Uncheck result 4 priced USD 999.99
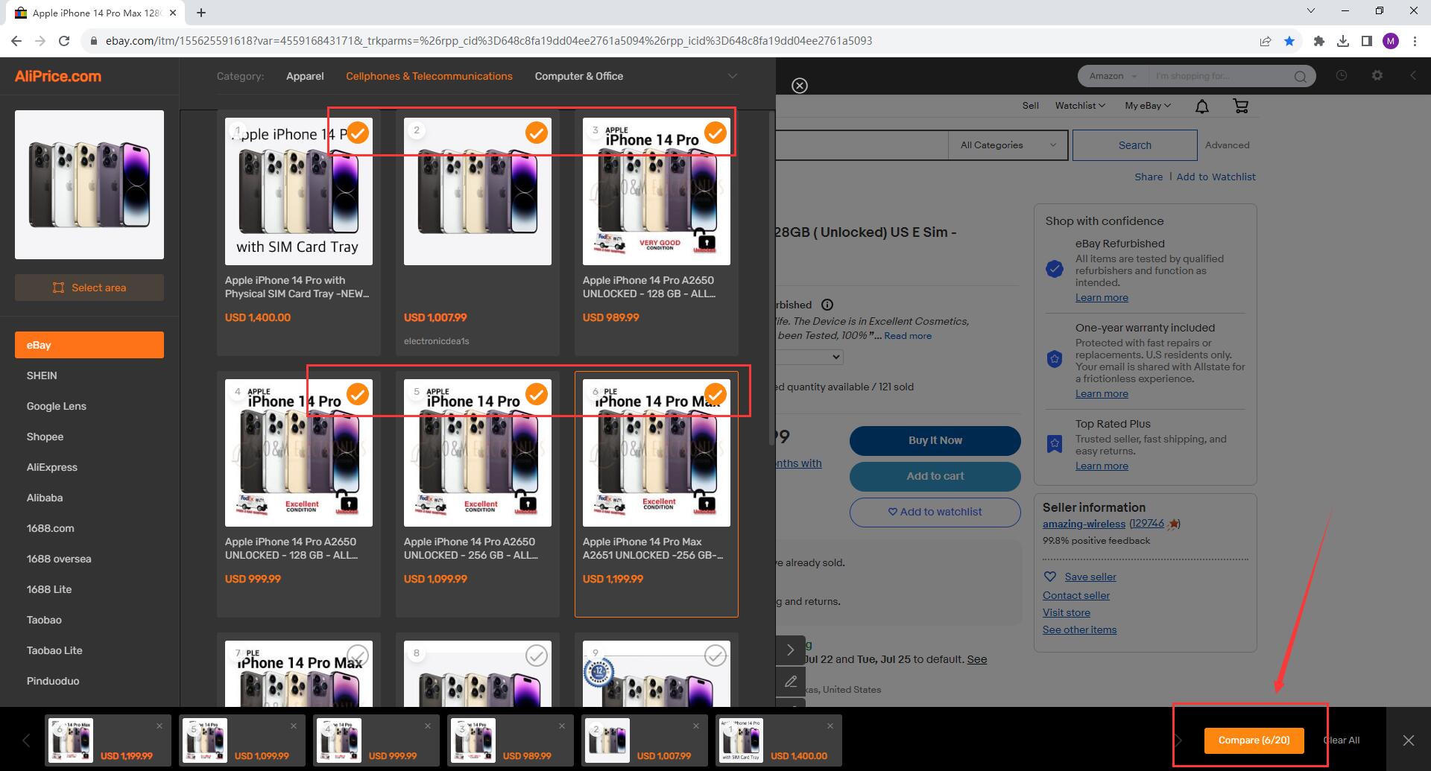This screenshot has height=771, width=1431. point(358,394)
